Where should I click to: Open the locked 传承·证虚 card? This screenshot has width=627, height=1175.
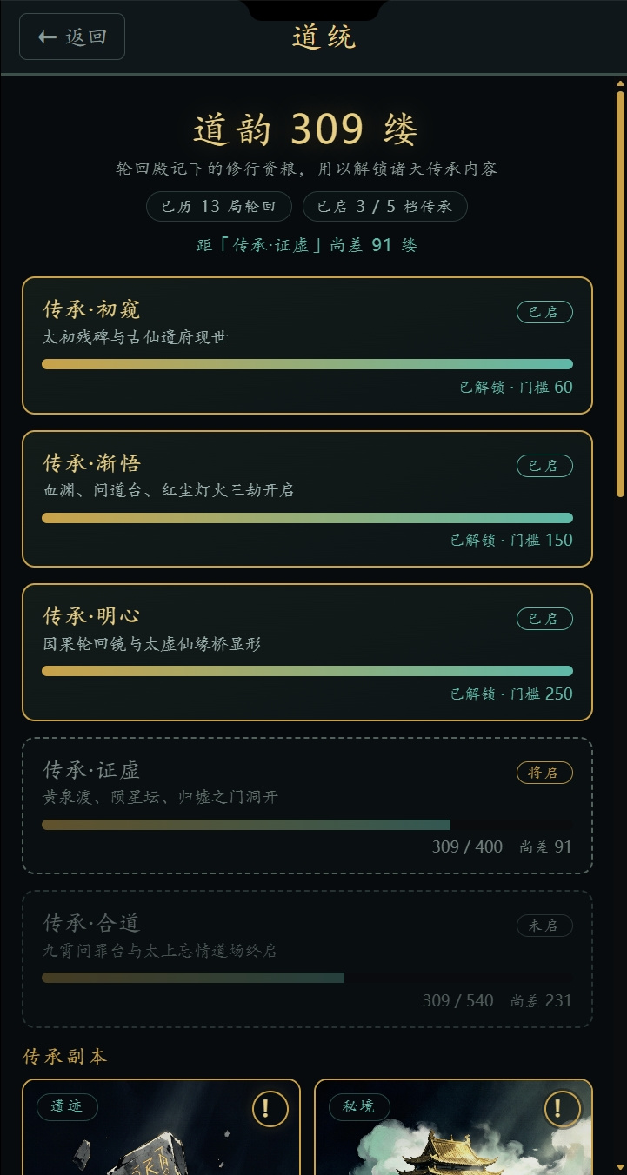click(307, 806)
